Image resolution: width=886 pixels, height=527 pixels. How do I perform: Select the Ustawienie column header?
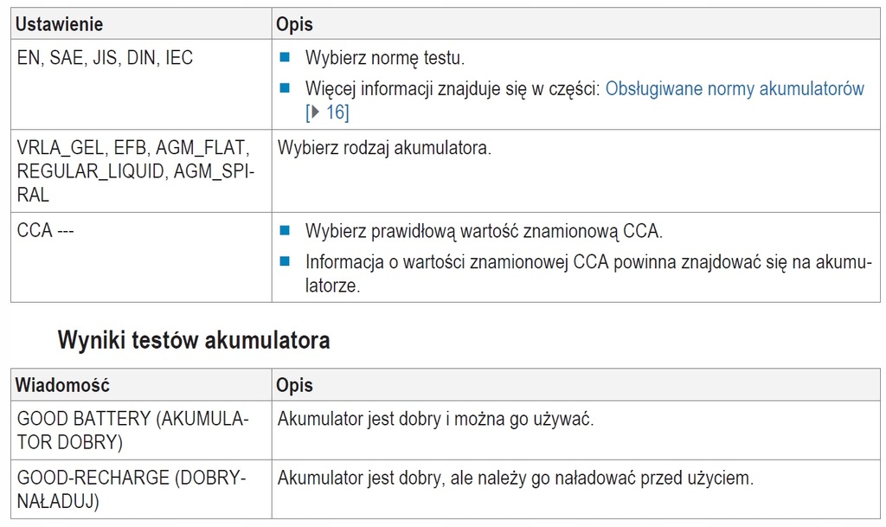59,24
